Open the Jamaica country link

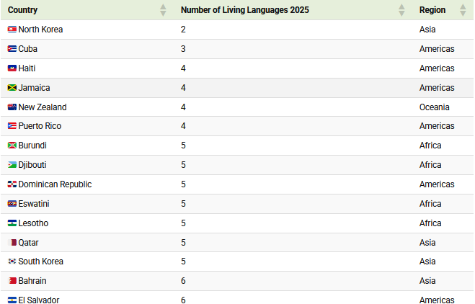34,87
